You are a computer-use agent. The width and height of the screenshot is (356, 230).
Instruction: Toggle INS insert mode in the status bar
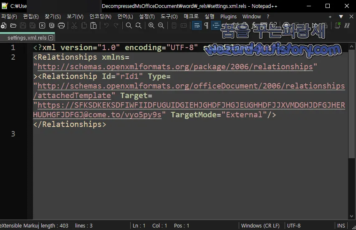(341, 226)
